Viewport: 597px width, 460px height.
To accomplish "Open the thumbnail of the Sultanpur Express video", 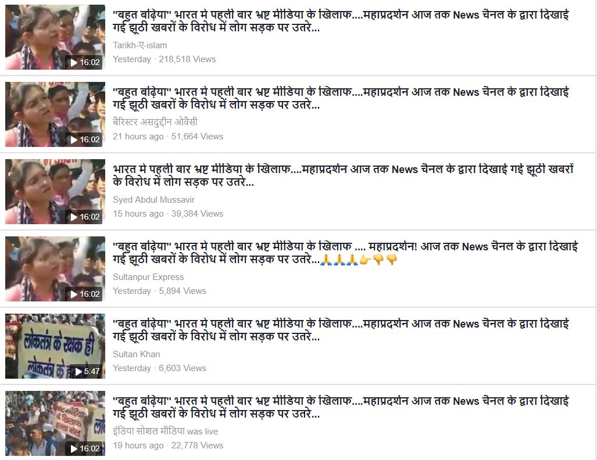I will (55, 268).
